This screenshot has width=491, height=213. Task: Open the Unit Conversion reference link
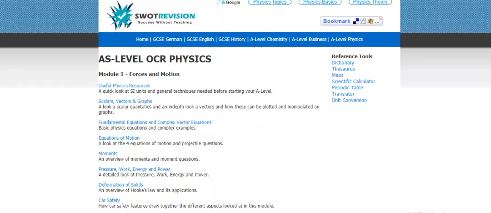349,100
